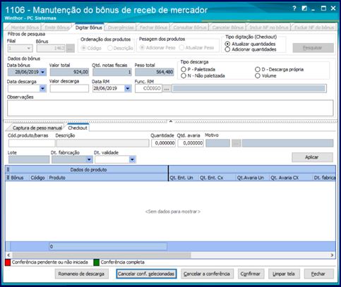
Task: Click the window resize icon beside help
Action: click(304, 8)
